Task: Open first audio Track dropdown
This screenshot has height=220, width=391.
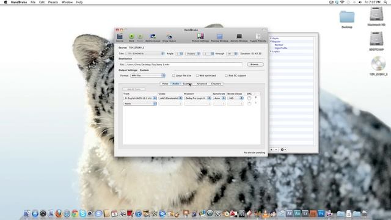Action: click(x=140, y=98)
